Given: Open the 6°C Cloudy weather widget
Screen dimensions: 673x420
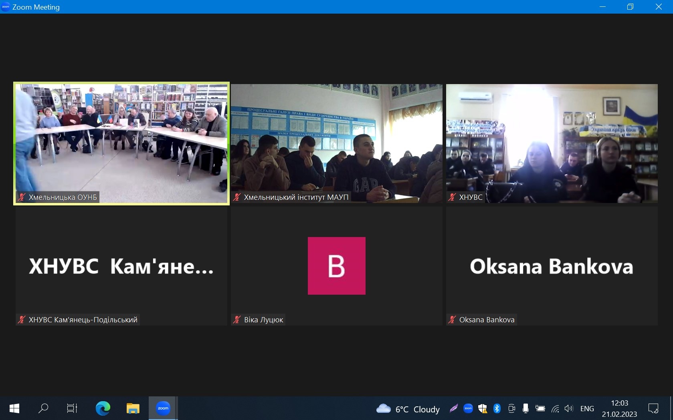Looking at the screenshot, I should [x=408, y=409].
